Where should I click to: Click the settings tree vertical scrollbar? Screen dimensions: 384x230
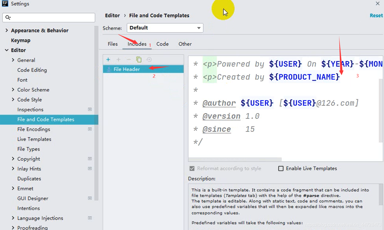tap(96, 114)
